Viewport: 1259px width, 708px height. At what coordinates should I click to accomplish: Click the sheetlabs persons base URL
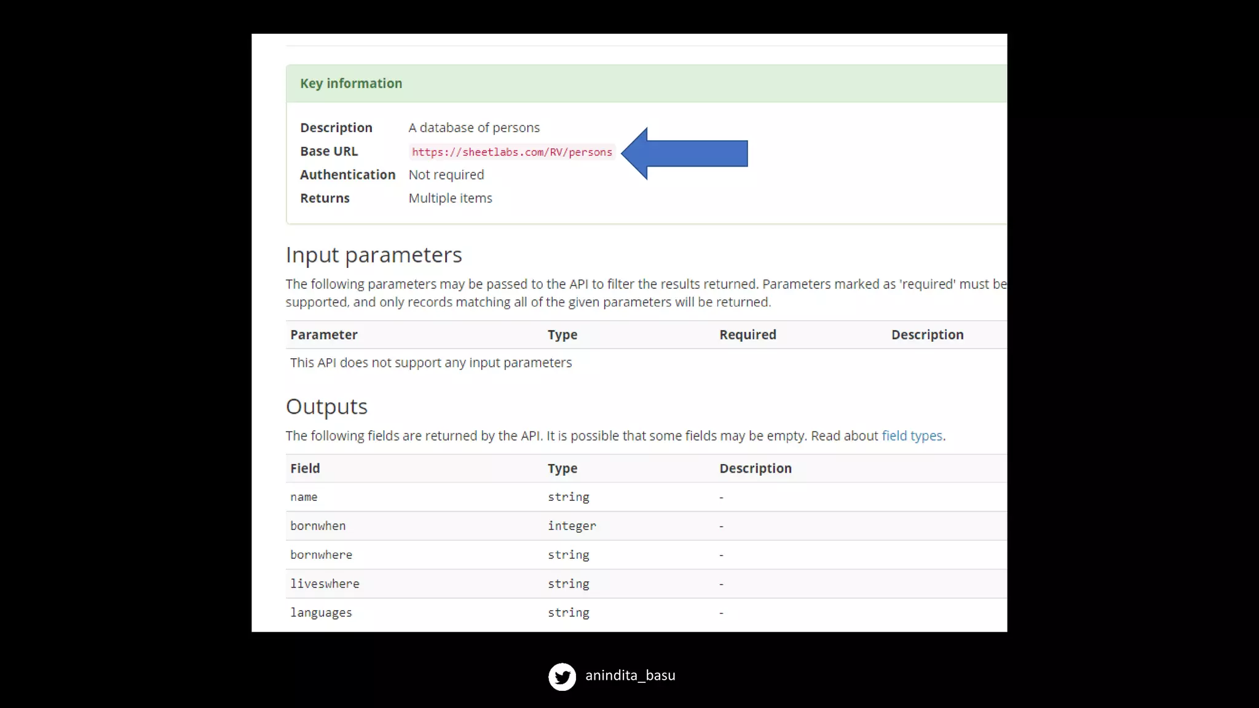coord(511,152)
